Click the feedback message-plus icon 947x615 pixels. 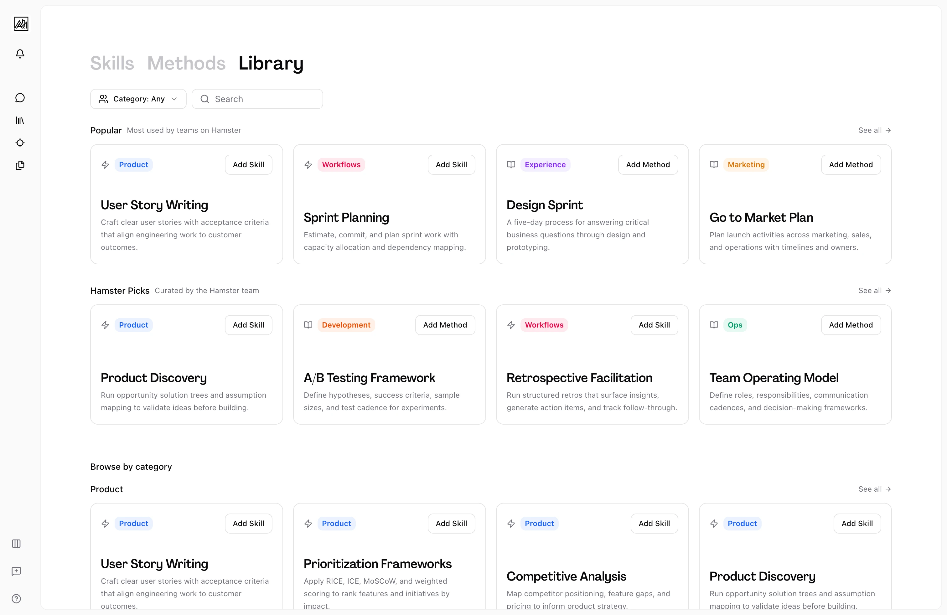(x=16, y=571)
